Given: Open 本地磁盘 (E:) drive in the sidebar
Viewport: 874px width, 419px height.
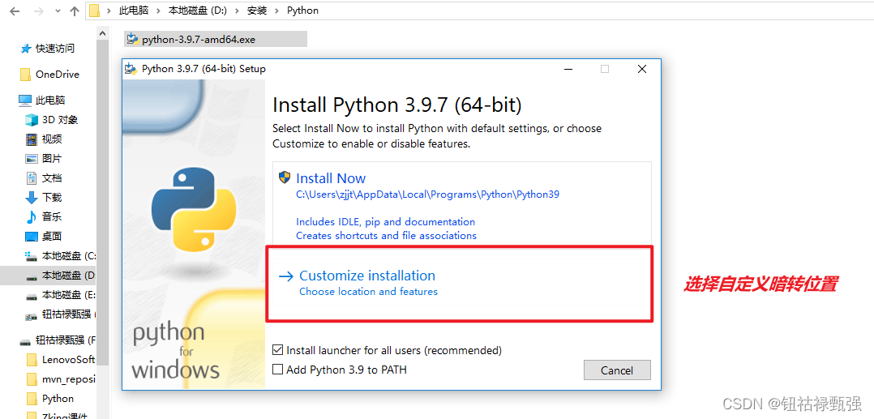Looking at the screenshot, I should (69, 294).
